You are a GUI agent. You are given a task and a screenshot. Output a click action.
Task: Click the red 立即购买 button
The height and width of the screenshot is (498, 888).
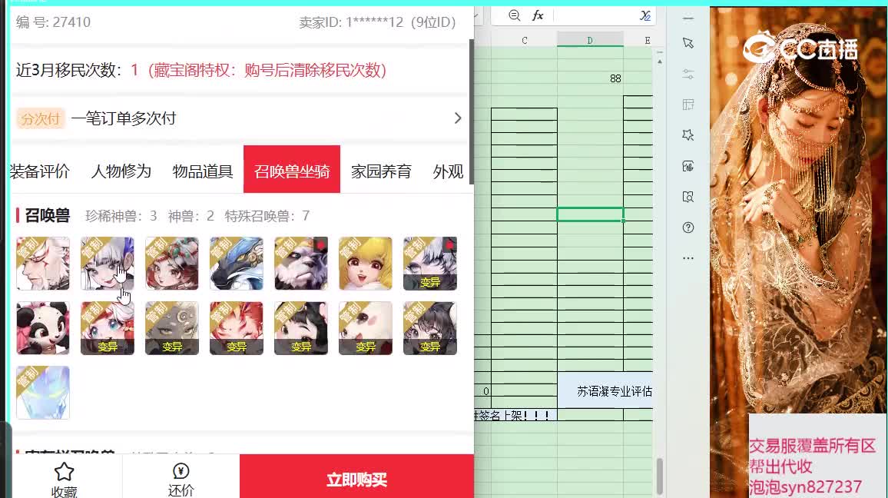[356, 476]
